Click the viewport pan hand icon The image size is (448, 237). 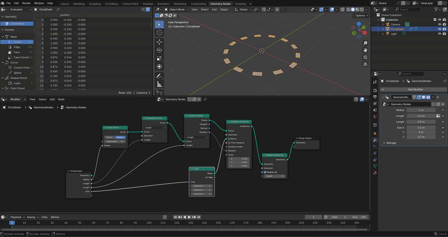pyautogui.click(x=365, y=50)
